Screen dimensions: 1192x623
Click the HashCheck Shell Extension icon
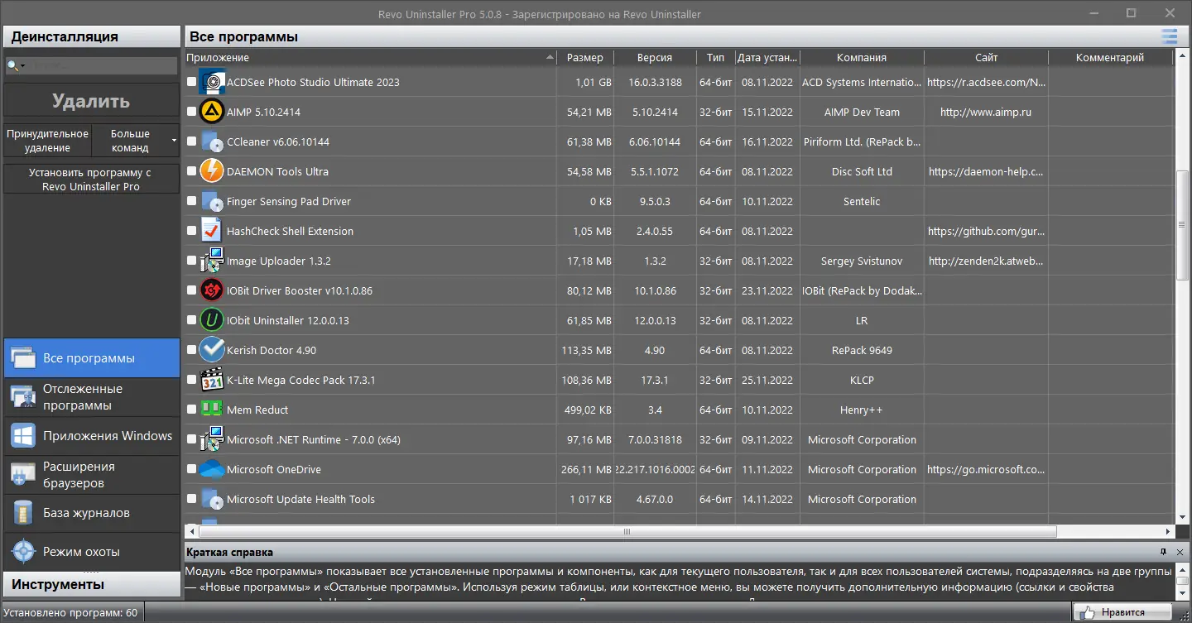[213, 231]
